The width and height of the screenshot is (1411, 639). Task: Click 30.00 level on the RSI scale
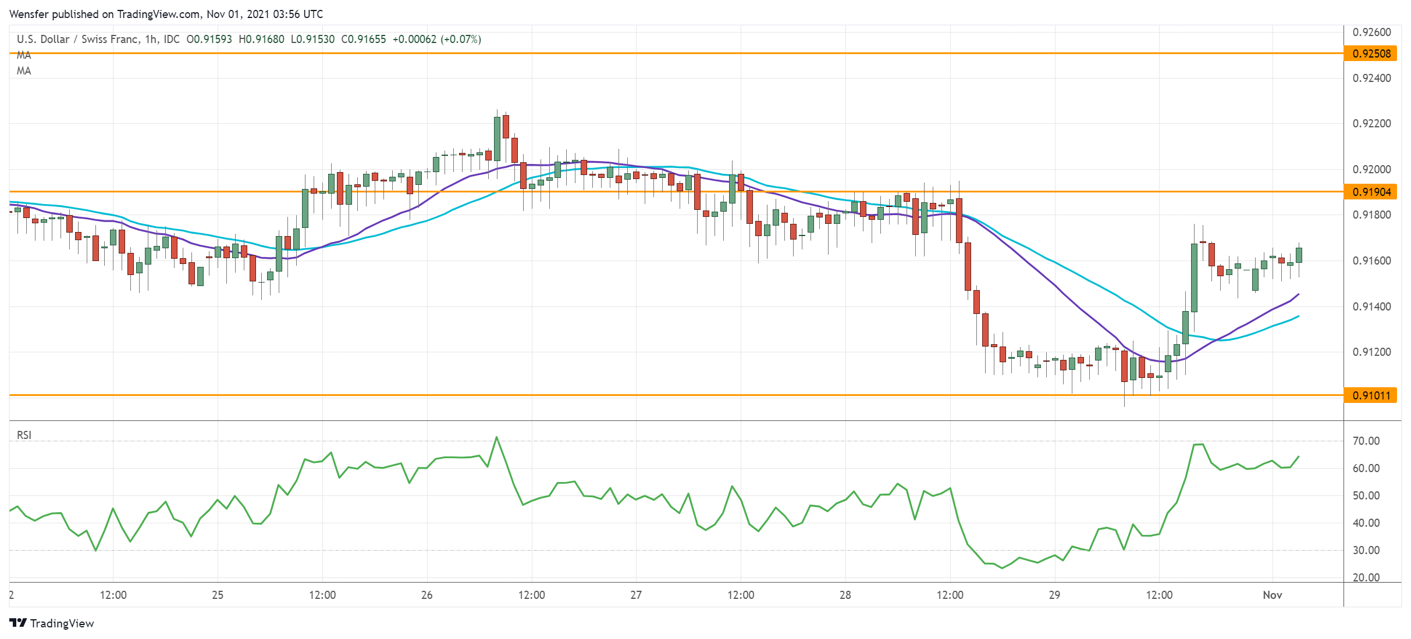click(1366, 550)
